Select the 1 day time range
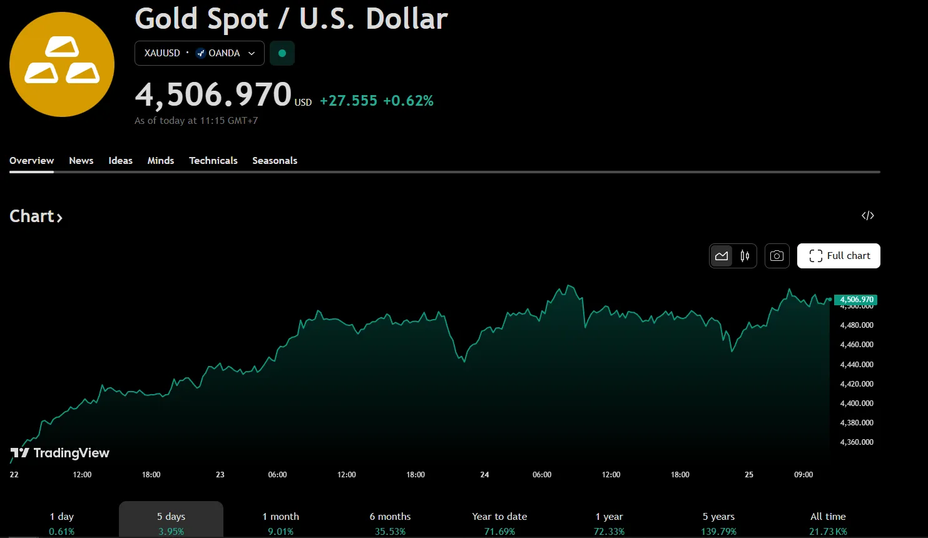The image size is (928, 538). (x=62, y=522)
